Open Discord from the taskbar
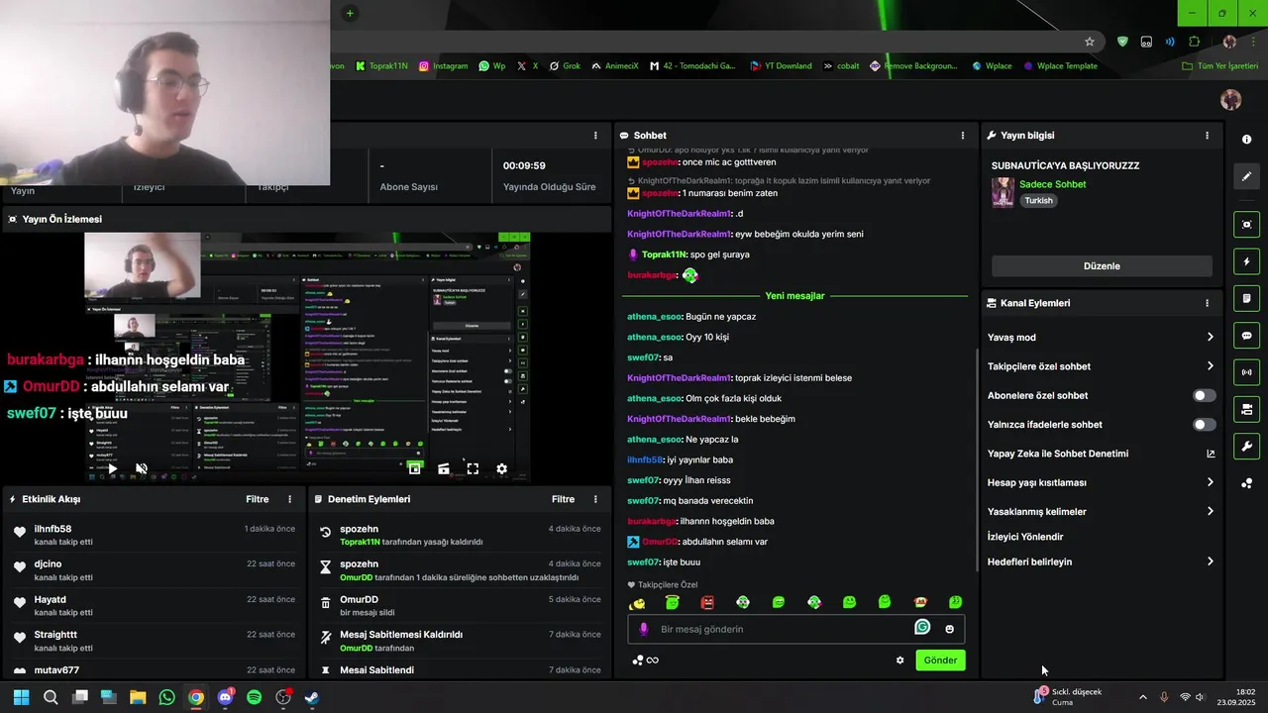The image size is (1268, 713). click(x=225, y=697)
